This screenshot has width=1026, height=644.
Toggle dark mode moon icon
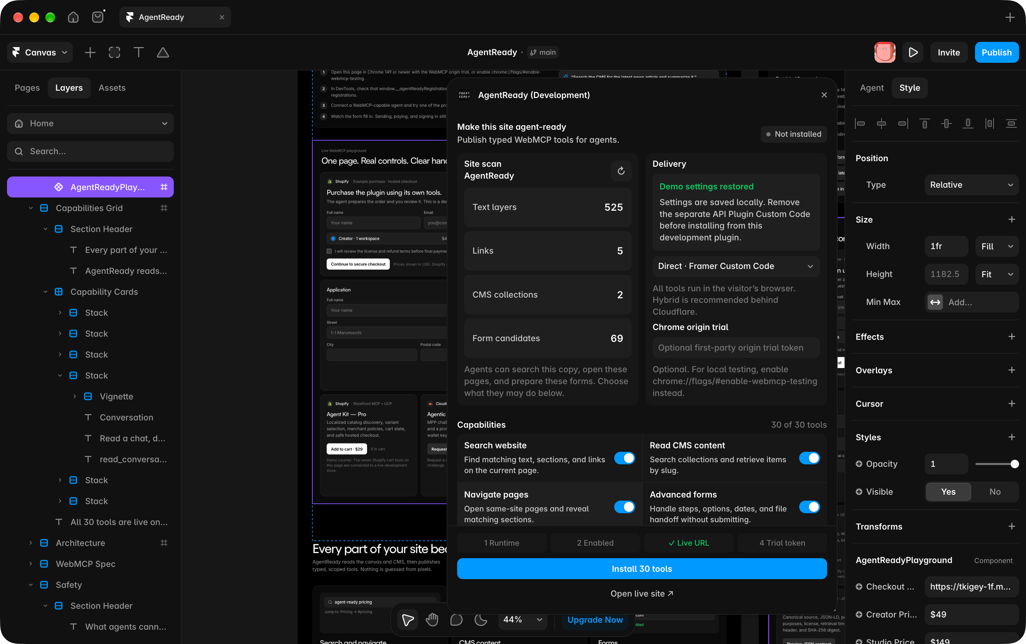tap(481, 620)
